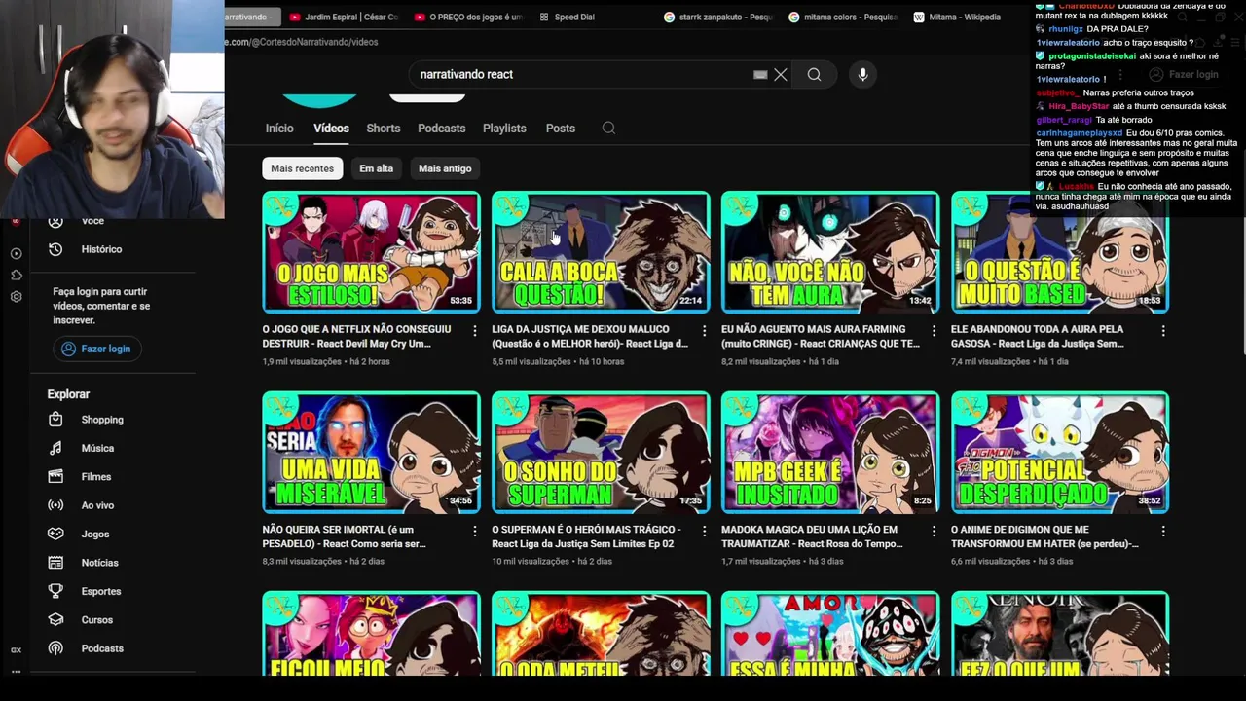Screen dimensions: 1246x701
Task: Switch to the Shorts channel tab
Action: (384, 128)
